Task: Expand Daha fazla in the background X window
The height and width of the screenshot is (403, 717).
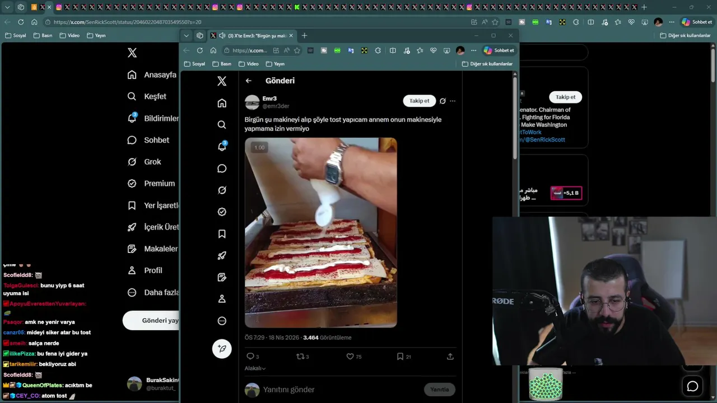Action: 153,292
